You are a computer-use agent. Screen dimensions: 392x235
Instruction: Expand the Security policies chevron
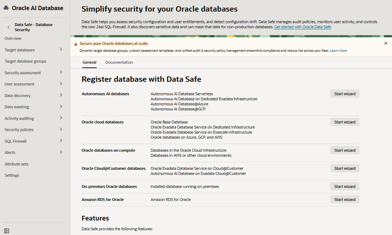tap(61, 129)
